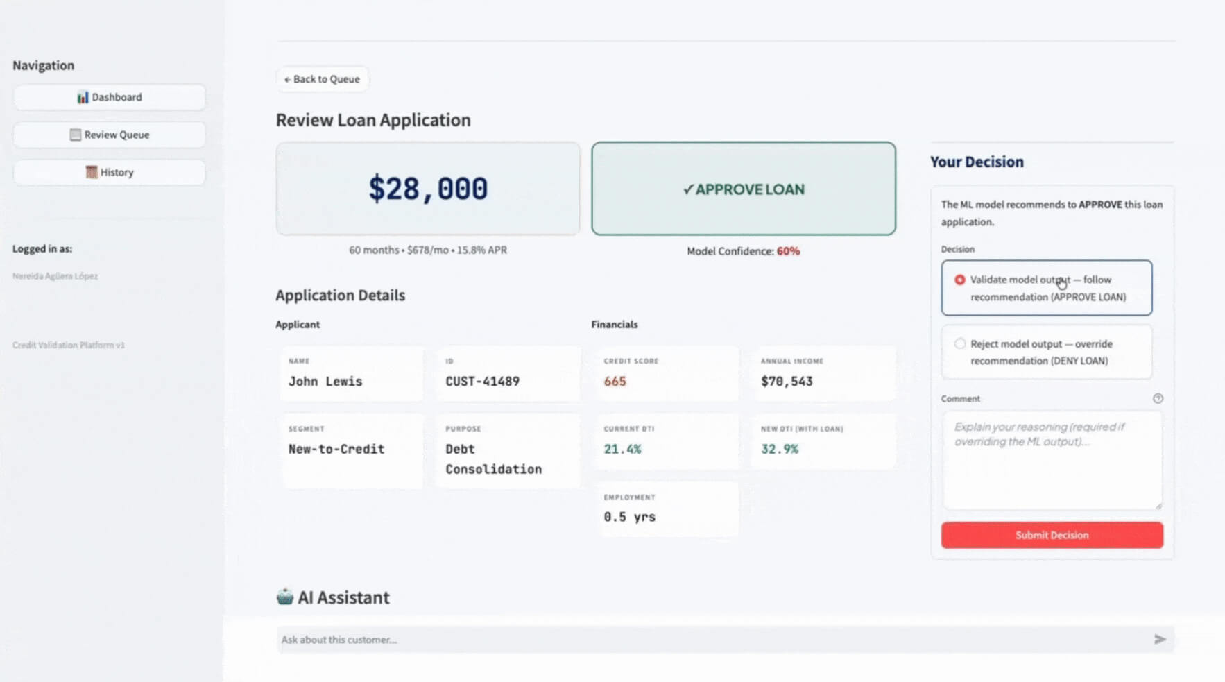Open Dashboard from navigation sidebar
This screenshot has height=682, width=1225.
[x=110, y=97]
